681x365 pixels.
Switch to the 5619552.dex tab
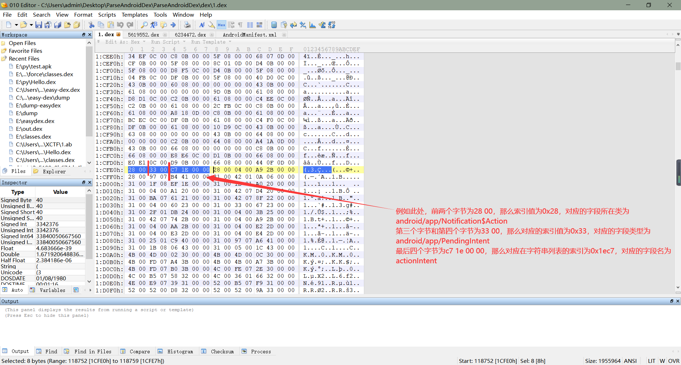pyautogui.click(x=143, y=35)
